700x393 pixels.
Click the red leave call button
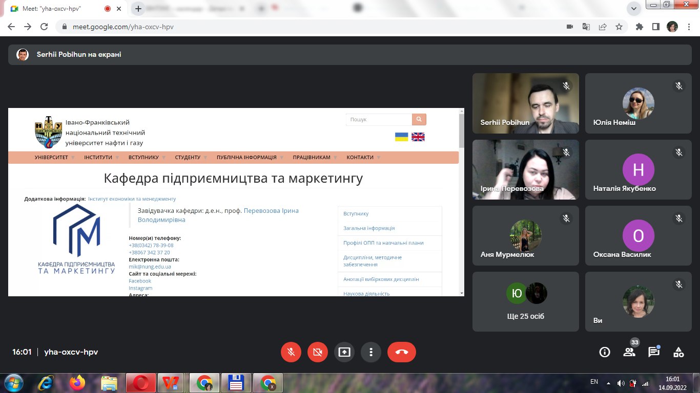[401, 352]
